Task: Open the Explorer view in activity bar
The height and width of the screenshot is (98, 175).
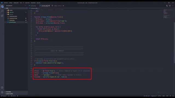Action: tap(2, 6)
